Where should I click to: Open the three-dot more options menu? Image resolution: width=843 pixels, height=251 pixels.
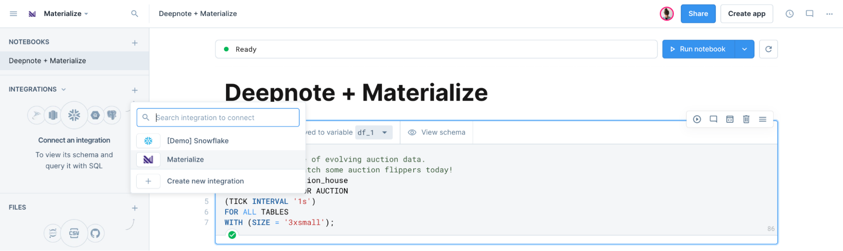coord(829,14)
